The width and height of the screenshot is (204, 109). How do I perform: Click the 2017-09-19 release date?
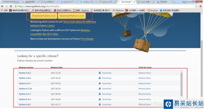[56, 83]
